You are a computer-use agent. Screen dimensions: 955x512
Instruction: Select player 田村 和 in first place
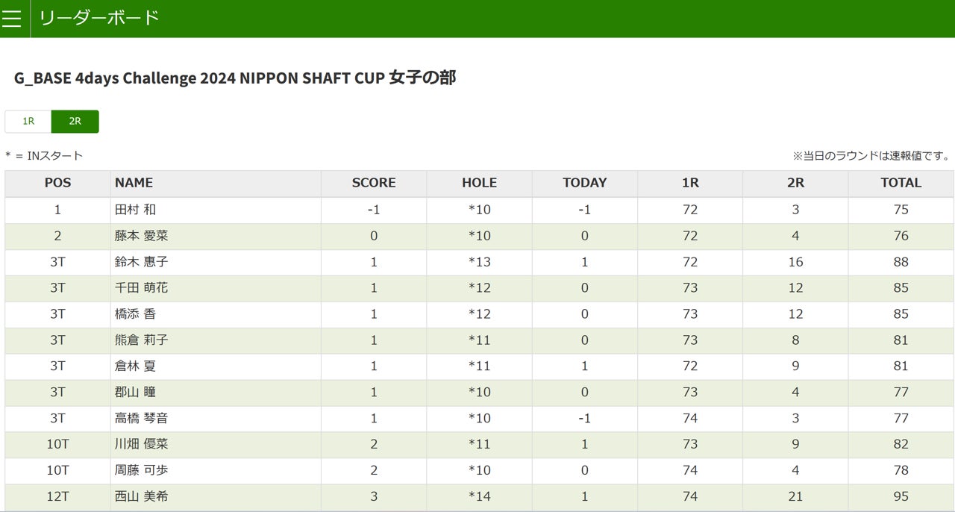tap(135, 210)
